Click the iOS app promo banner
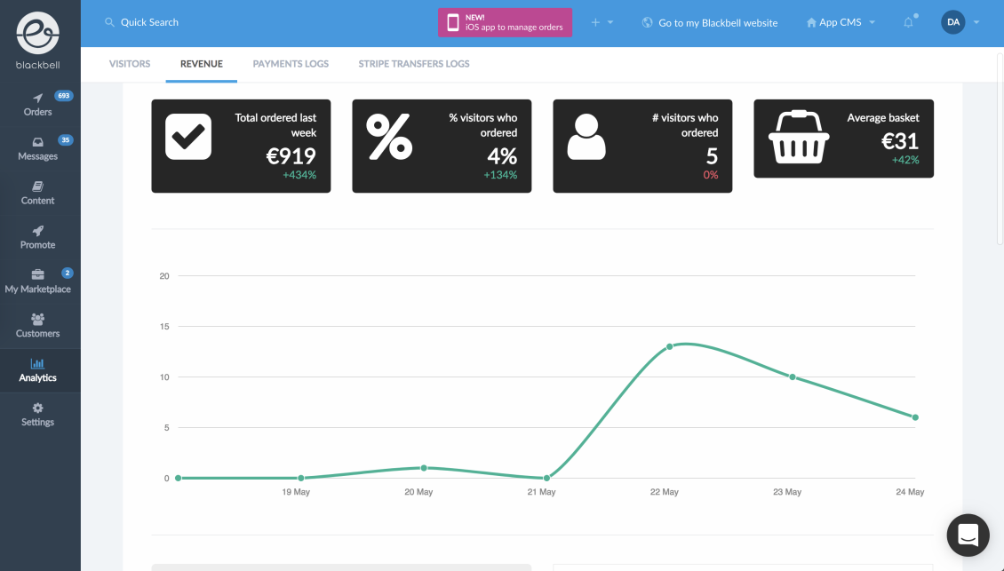Screen dimensions: 1004x571 click(506, 22)
